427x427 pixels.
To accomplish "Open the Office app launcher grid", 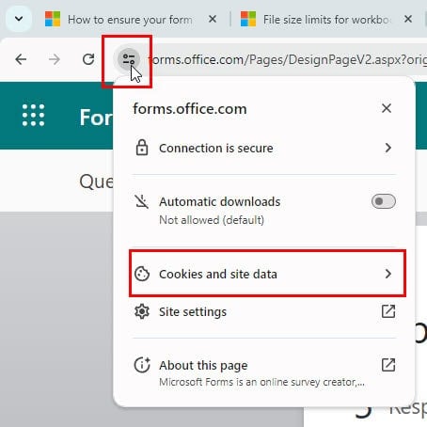I will [x=33, y=116].
